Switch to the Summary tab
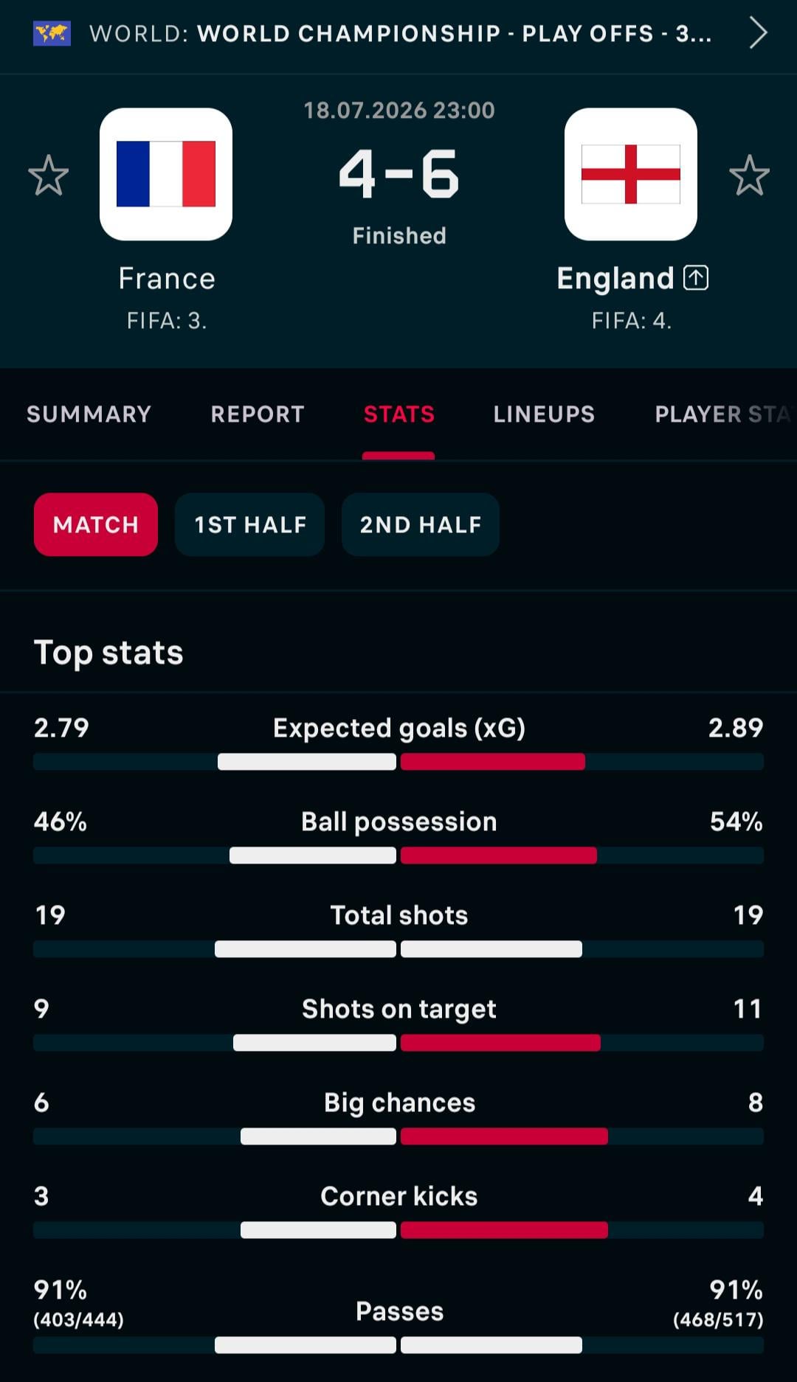 tap(89, 414)
